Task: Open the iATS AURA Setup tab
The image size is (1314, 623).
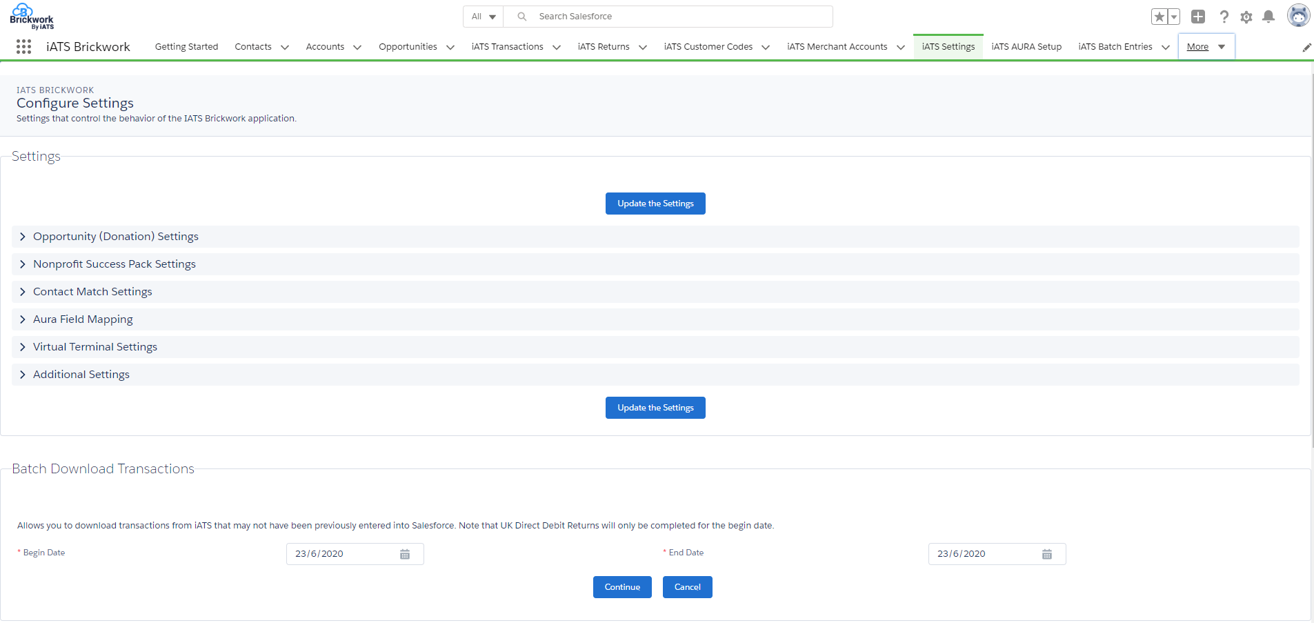Action: (x=1026, y=47)
